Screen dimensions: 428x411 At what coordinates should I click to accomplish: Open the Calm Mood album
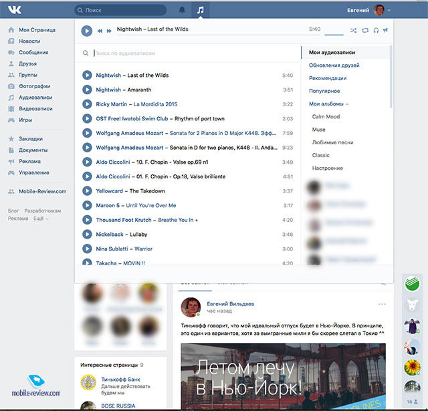(x=326, y=117)
